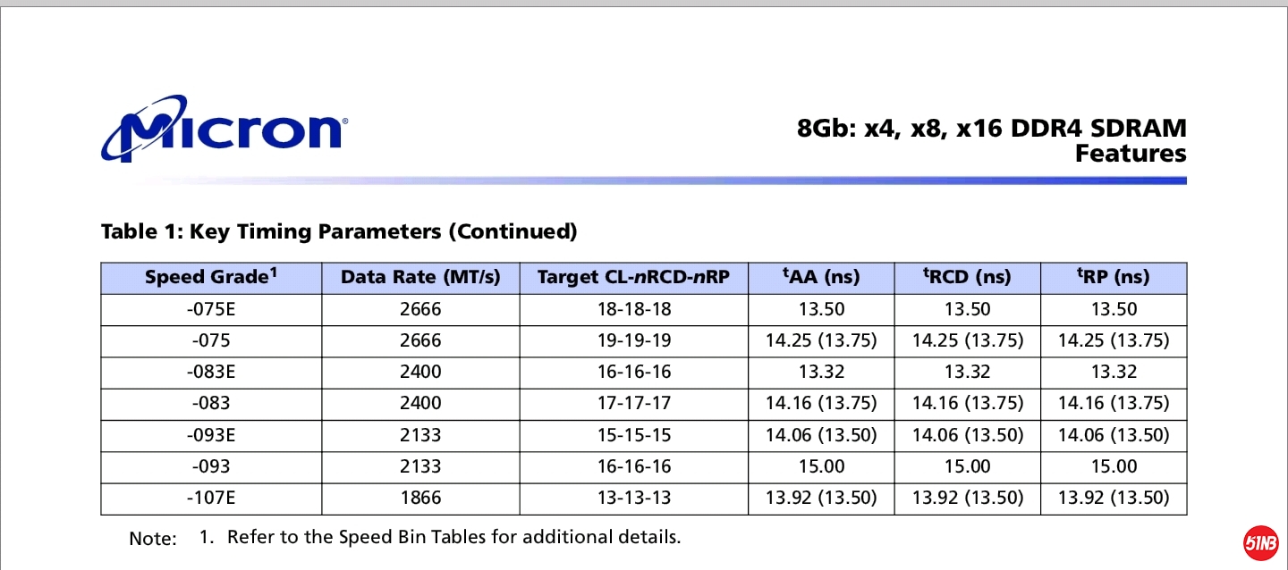Image resolution: width=1288 pixels, height=570 pixels.
Task: Click the -083E speed grade cell
Action: tap(211, 373)
